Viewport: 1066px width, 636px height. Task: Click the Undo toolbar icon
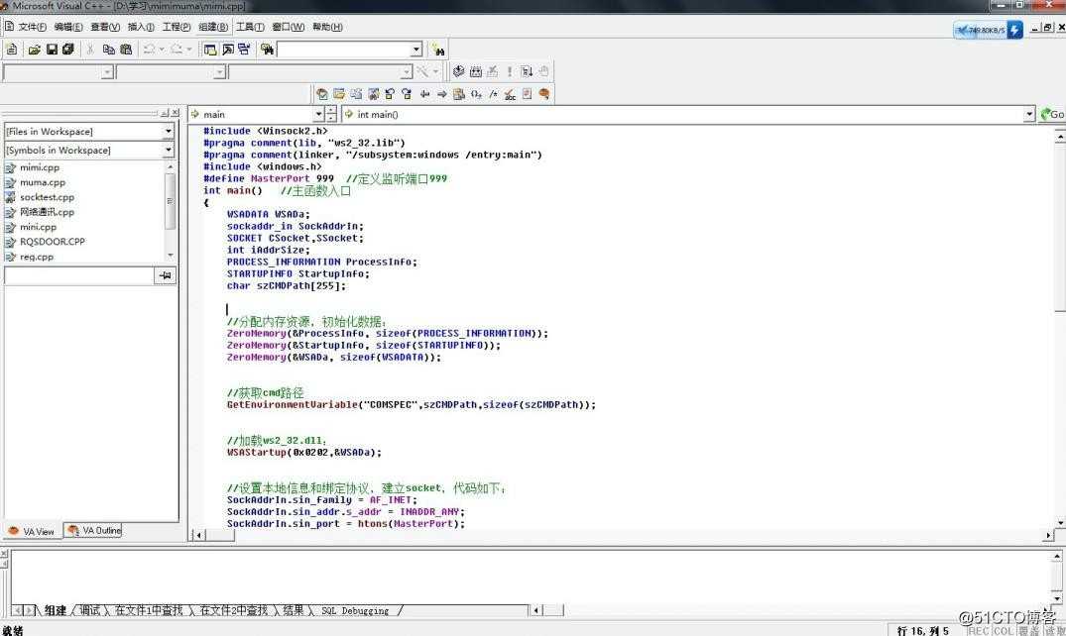click(x=149, y=49)
